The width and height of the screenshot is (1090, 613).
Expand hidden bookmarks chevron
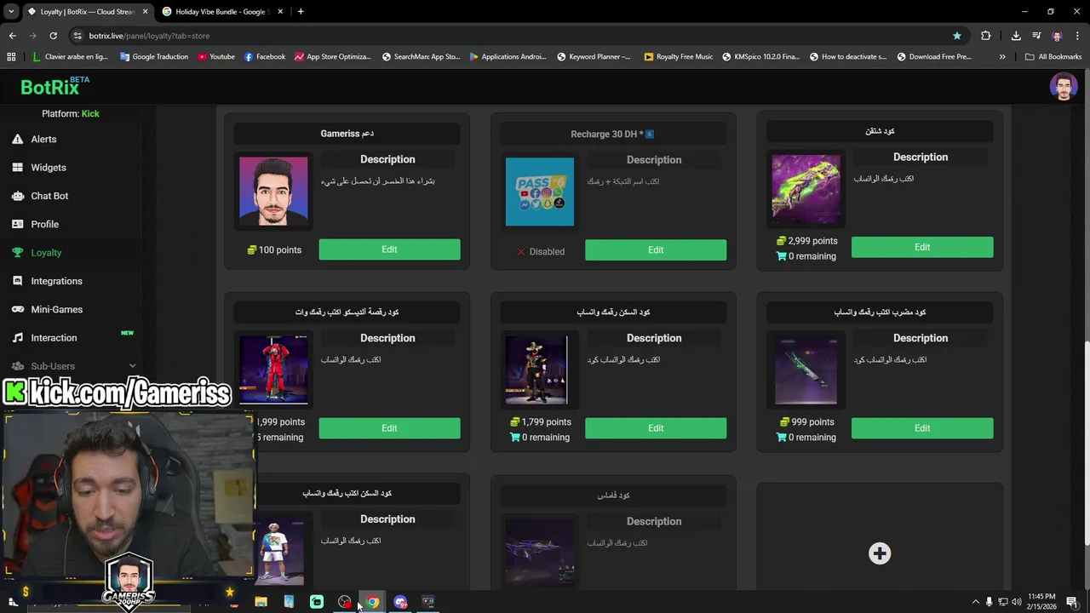coord(1002,57)
